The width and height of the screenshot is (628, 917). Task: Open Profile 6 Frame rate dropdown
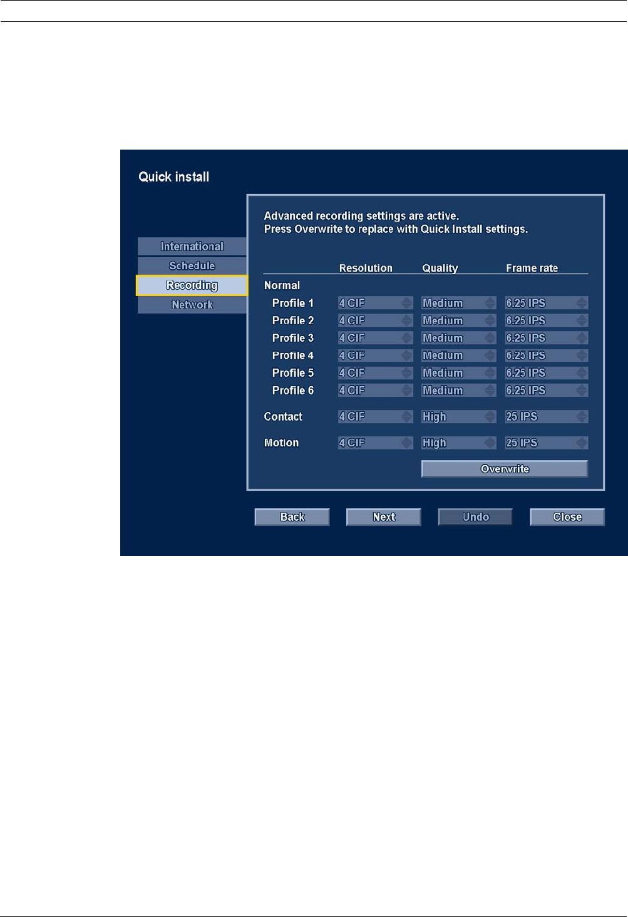[547, 391]
